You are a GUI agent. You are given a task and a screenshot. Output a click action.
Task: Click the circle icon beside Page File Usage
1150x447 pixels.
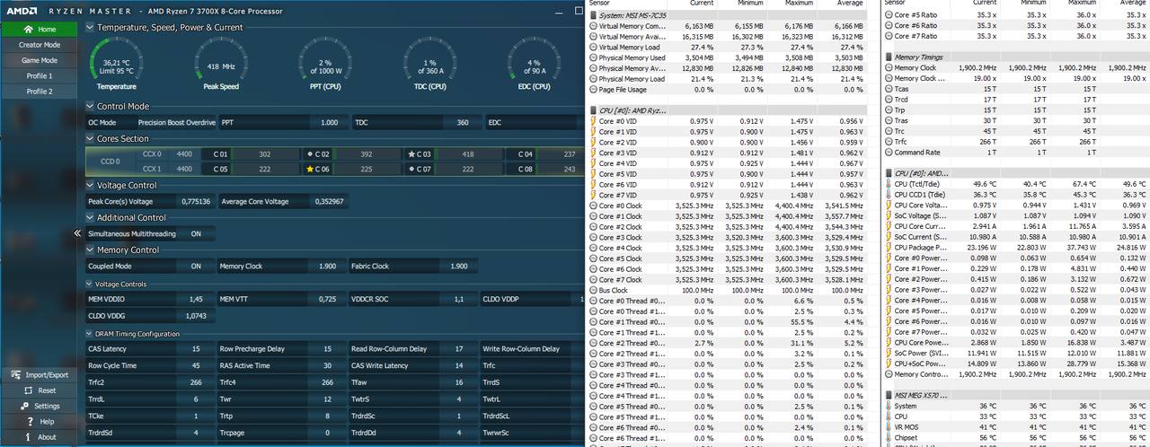click(x=594, y=90)
